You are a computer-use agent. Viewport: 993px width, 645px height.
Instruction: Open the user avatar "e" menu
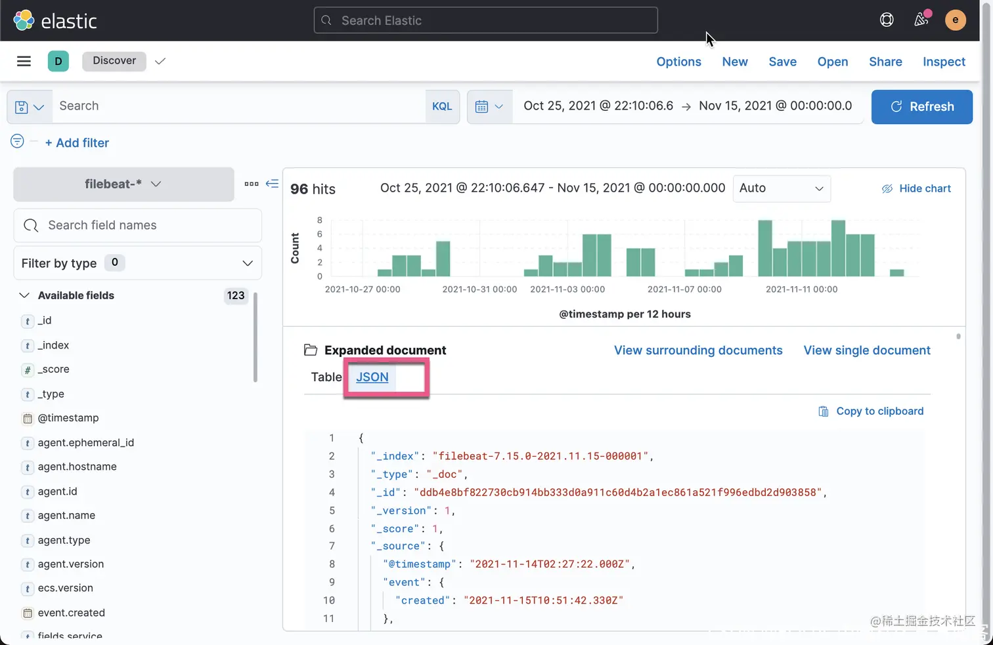(956, 20)
